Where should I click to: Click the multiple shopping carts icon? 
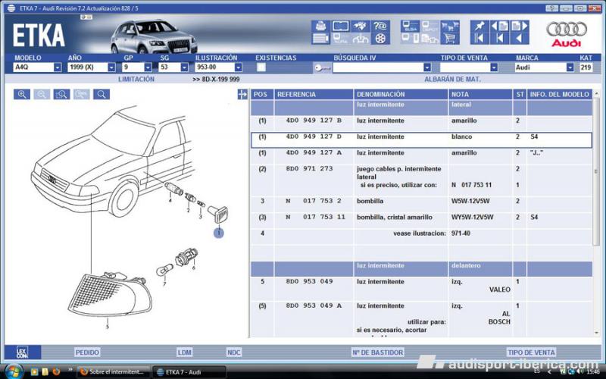pyautogui.click(x=450, y=27)
